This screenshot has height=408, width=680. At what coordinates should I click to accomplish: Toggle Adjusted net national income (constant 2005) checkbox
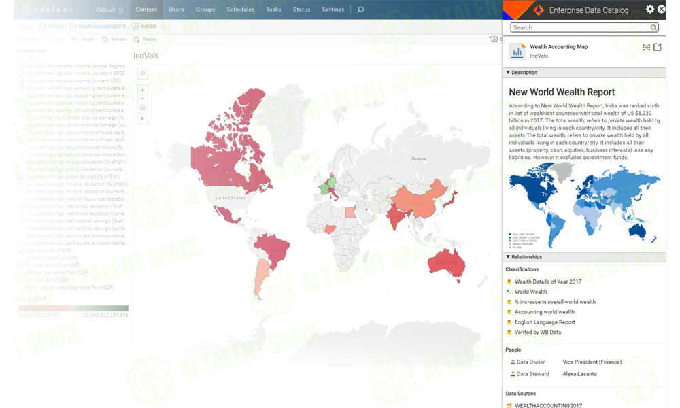click(x=21, y=73)
